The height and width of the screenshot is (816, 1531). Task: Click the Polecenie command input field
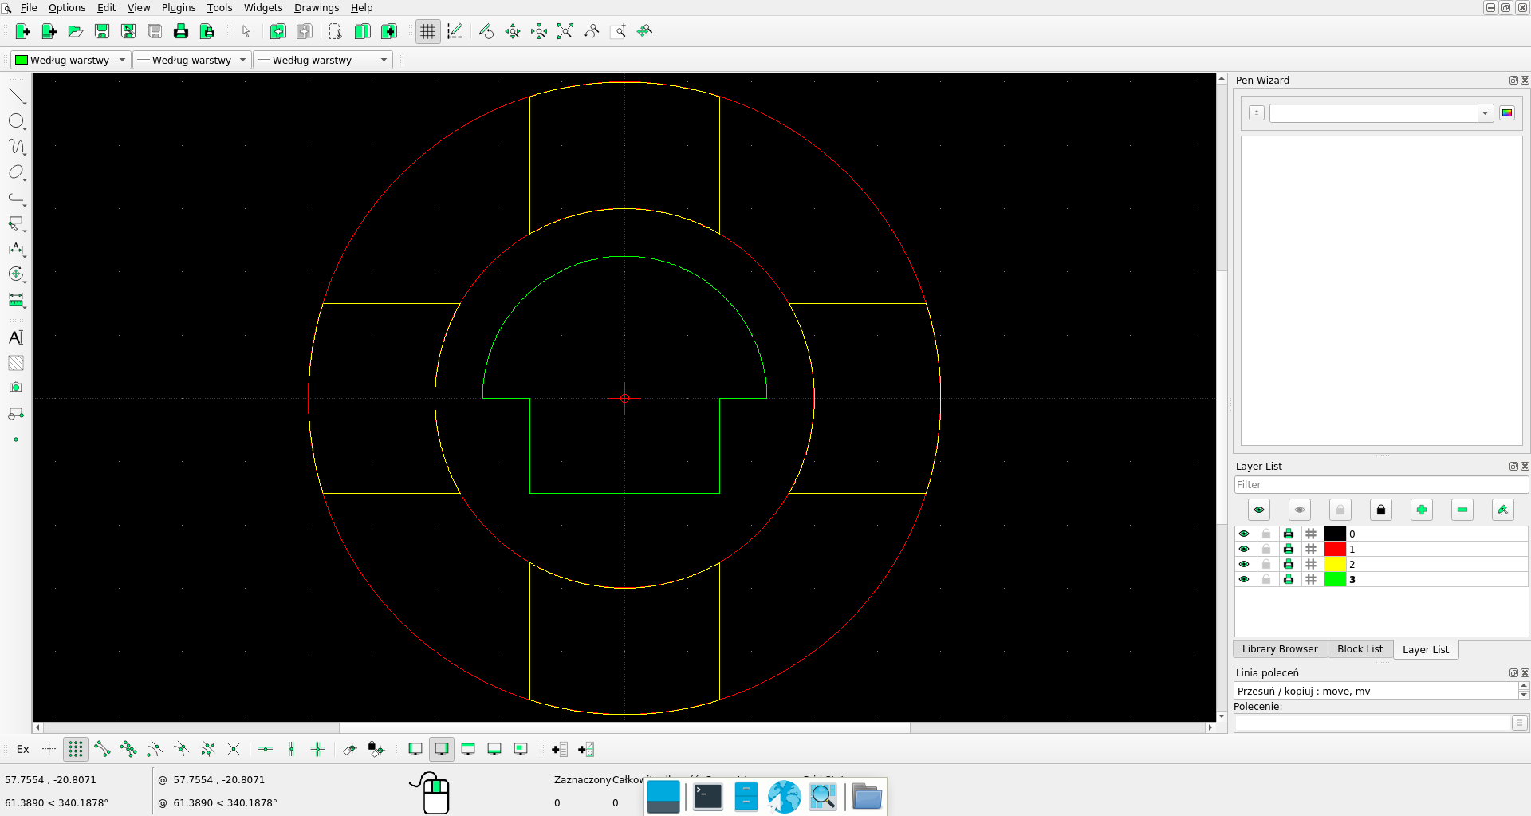pyautogui.click(x=1373, y=723)
